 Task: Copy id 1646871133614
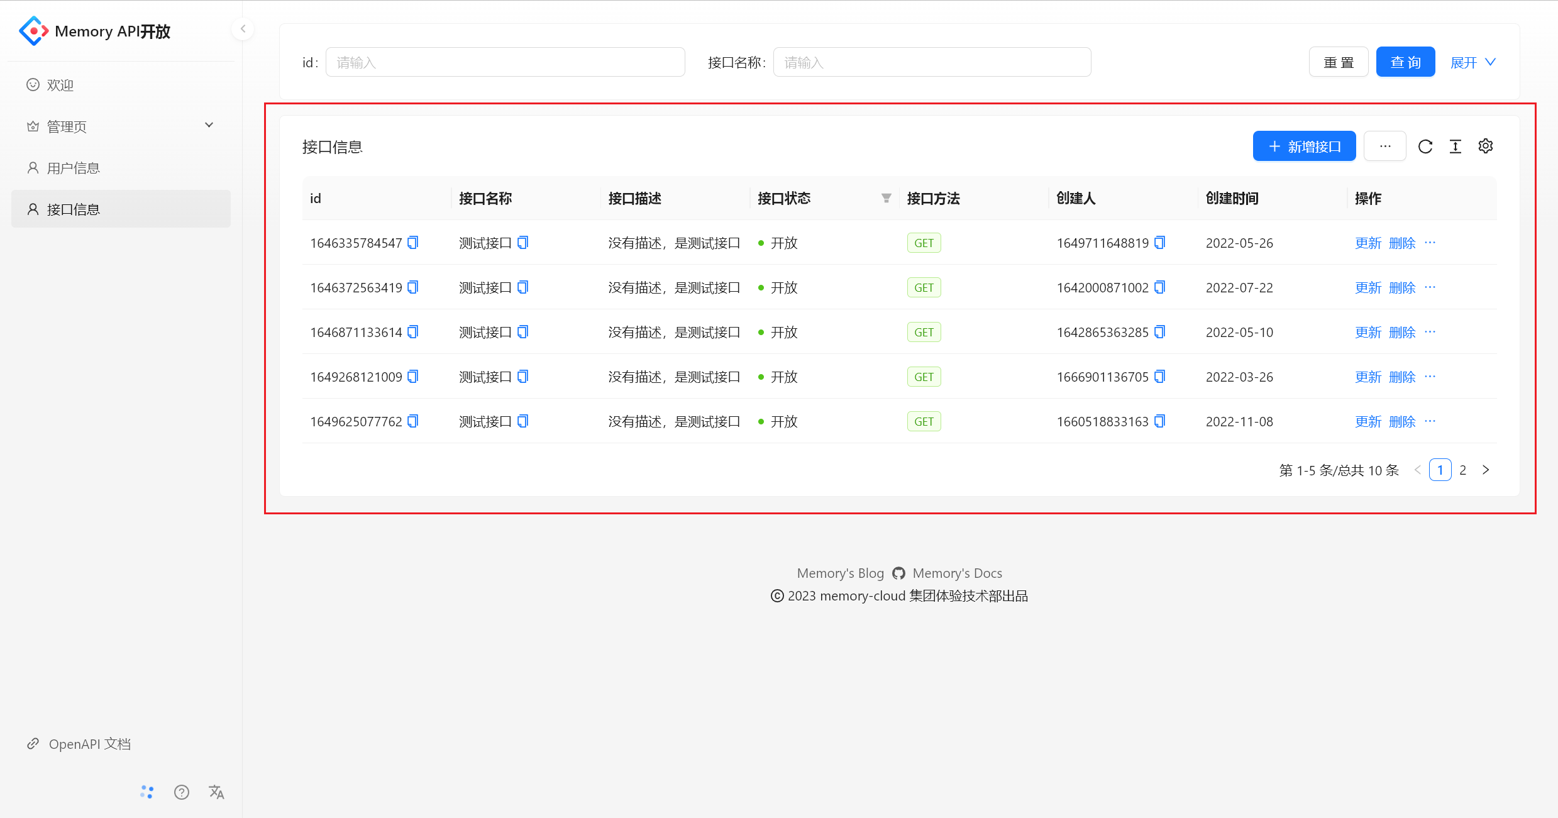[x=413, y=332]
